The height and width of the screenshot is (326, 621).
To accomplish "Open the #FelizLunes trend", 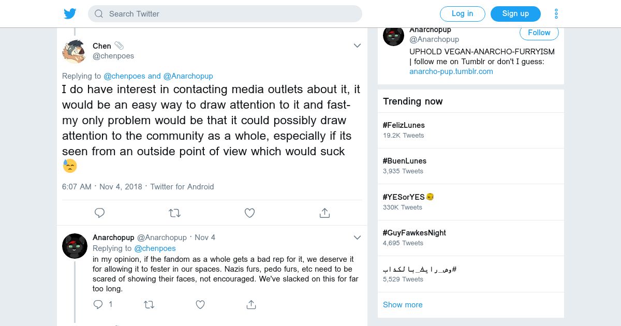I will pyautogui.click(x=404, y=125).
